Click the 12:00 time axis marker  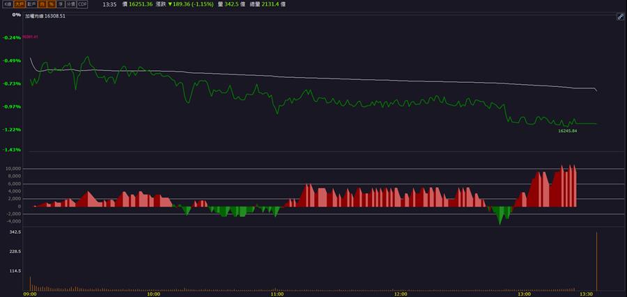[401, 294]
